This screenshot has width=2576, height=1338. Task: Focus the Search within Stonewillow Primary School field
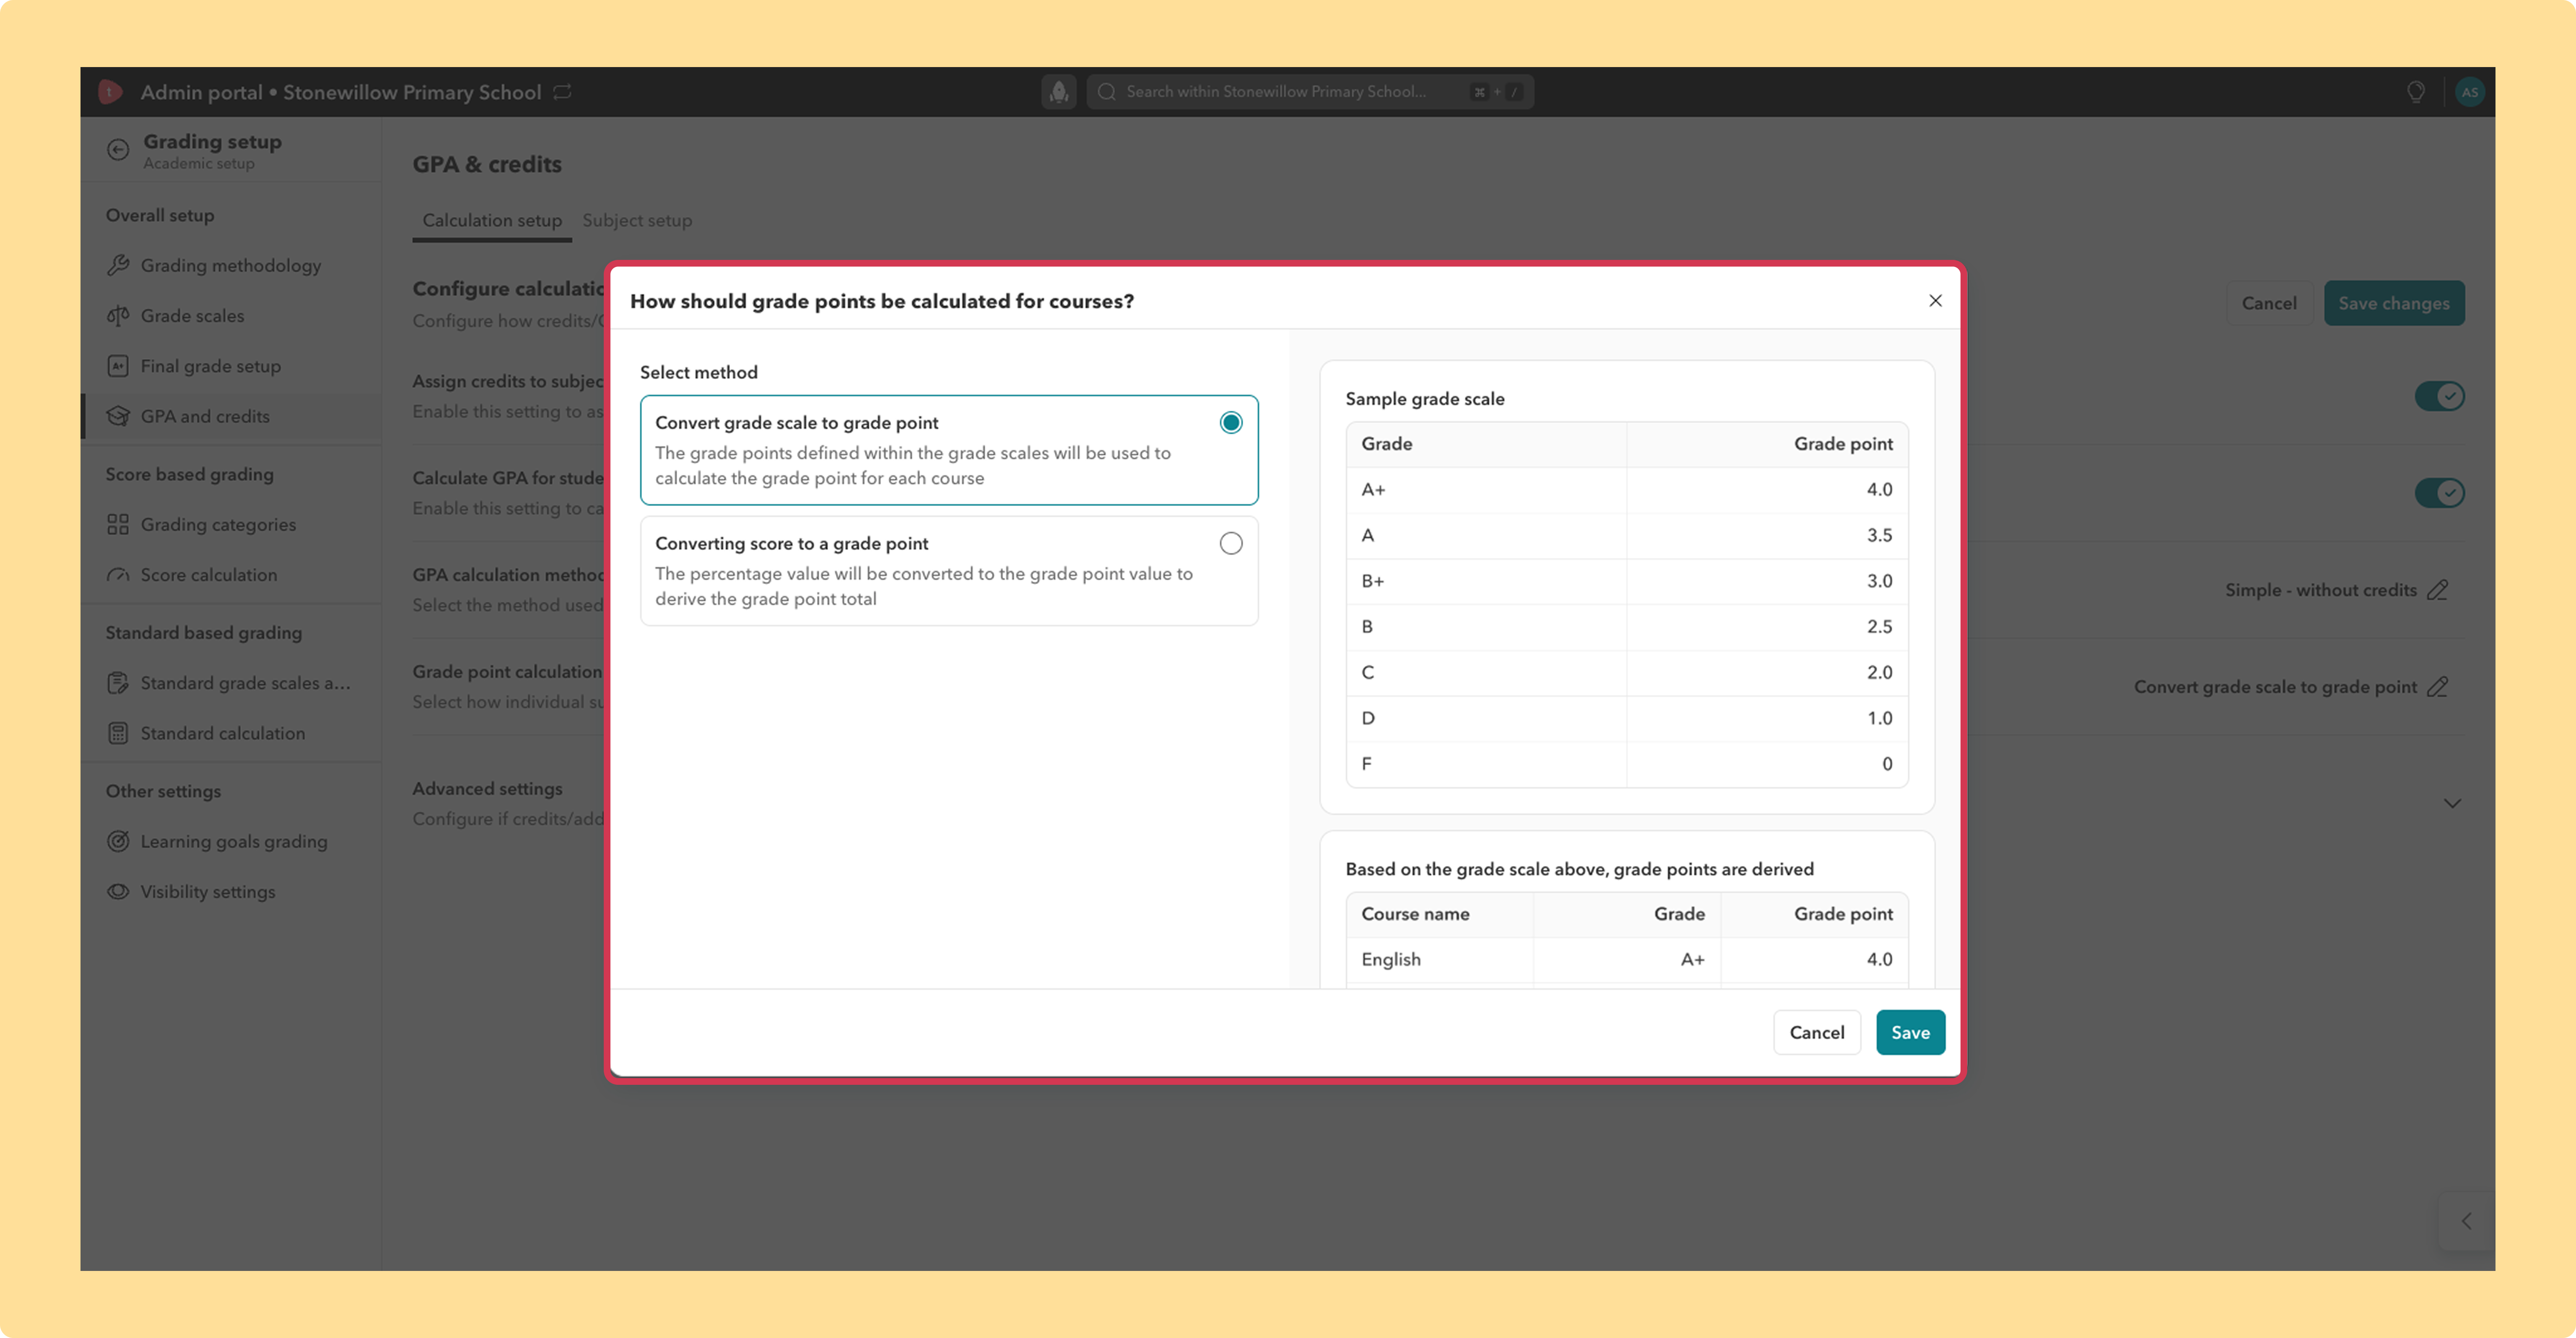coord(1310,92)
